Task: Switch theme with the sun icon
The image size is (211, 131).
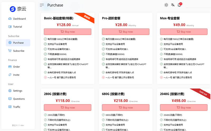Action: pos(166,5)
